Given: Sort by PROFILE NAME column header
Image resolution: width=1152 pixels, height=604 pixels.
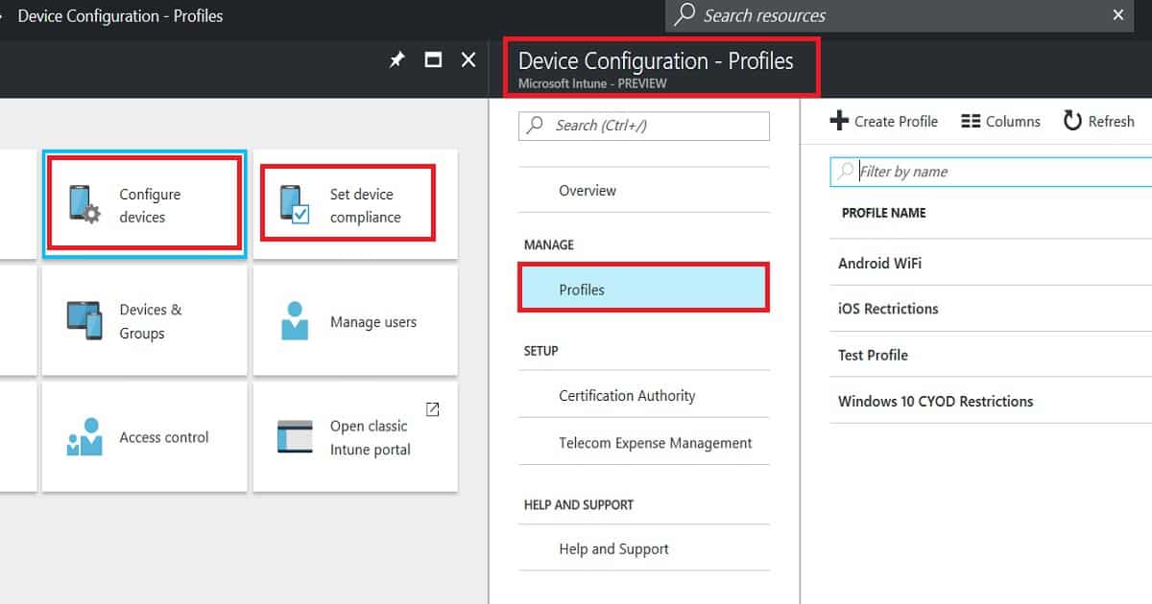Looking at the screenshot, I should 883,213.
